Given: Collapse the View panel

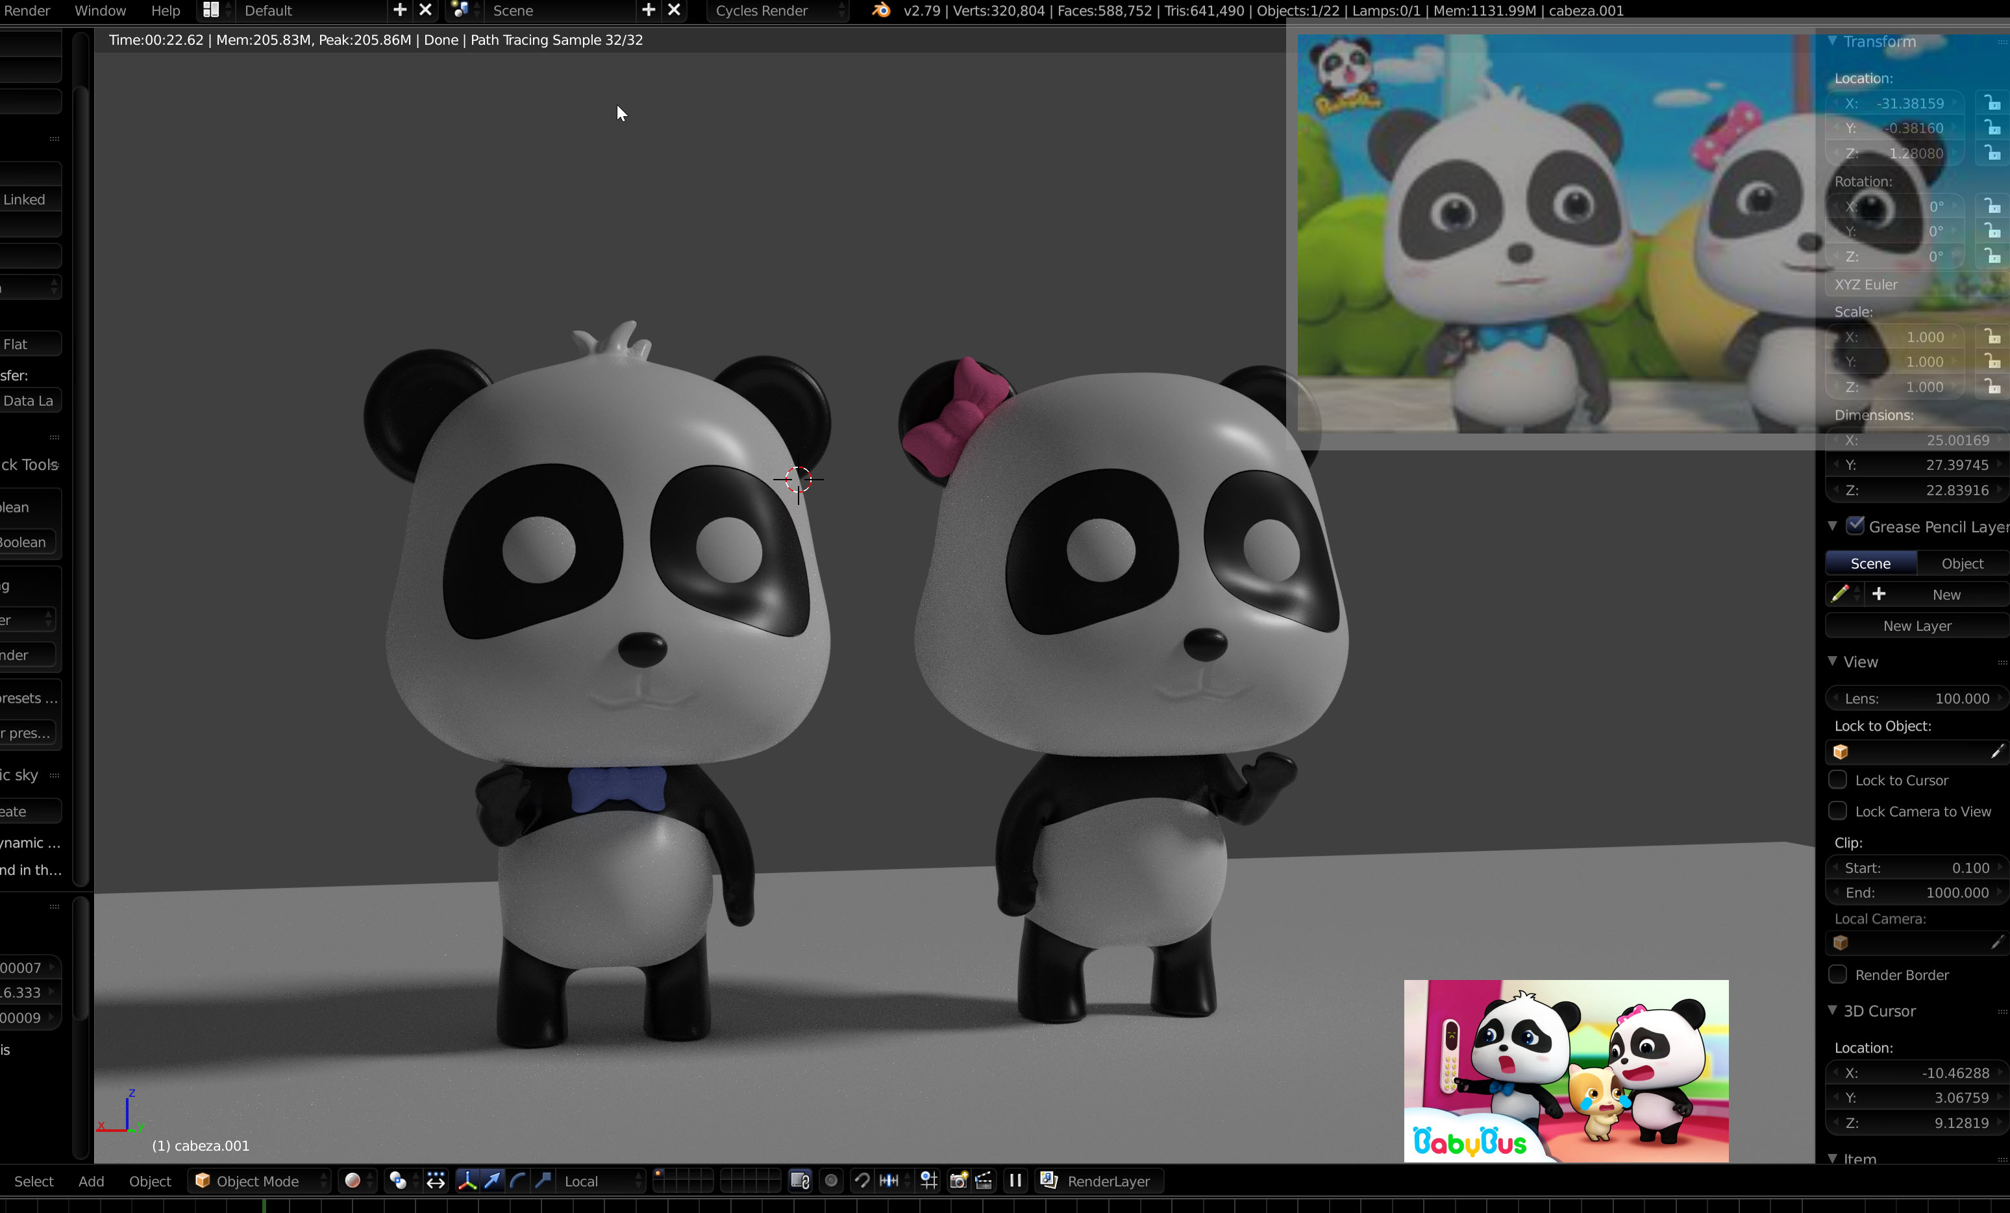Looking at the screenshot, I should 1831,661.
